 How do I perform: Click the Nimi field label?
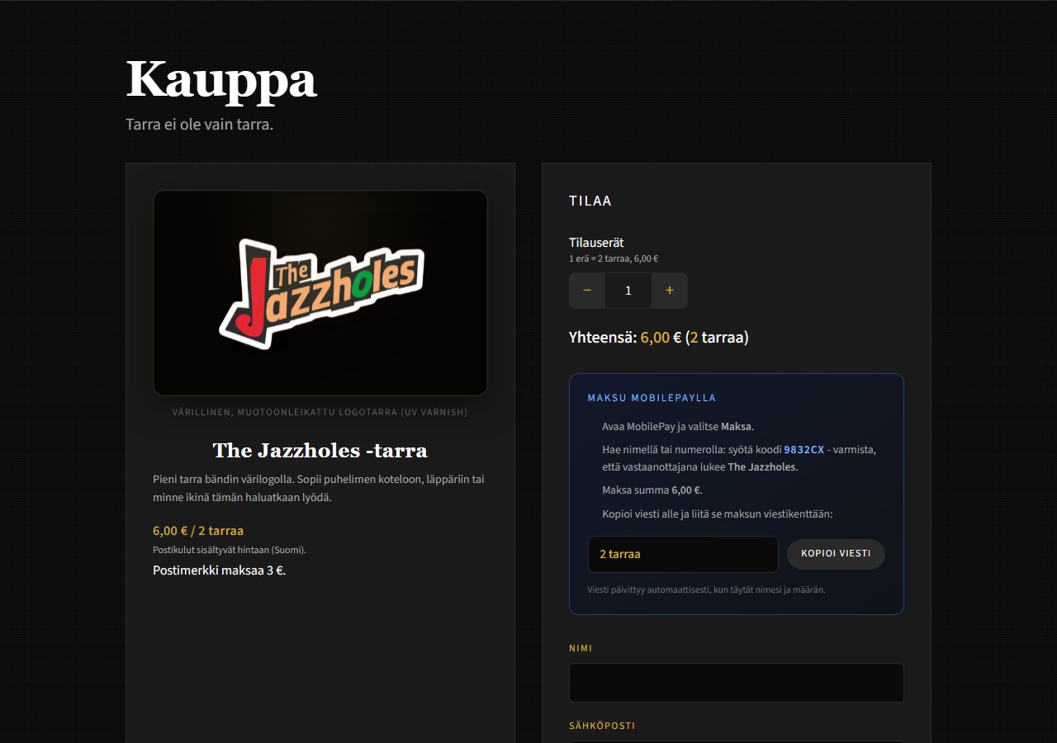point(581,648)
